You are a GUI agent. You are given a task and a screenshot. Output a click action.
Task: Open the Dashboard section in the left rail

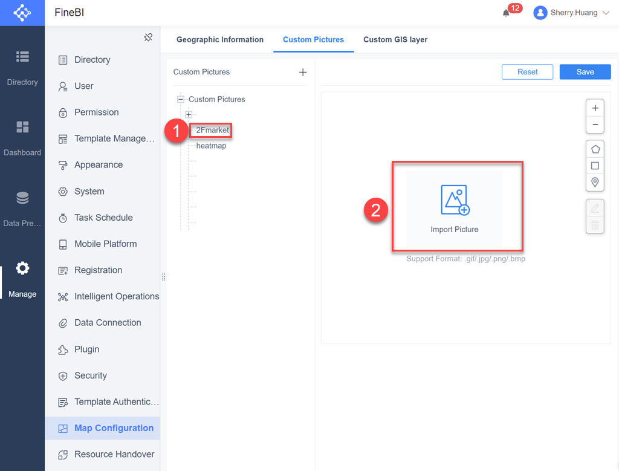pos(22,138)
